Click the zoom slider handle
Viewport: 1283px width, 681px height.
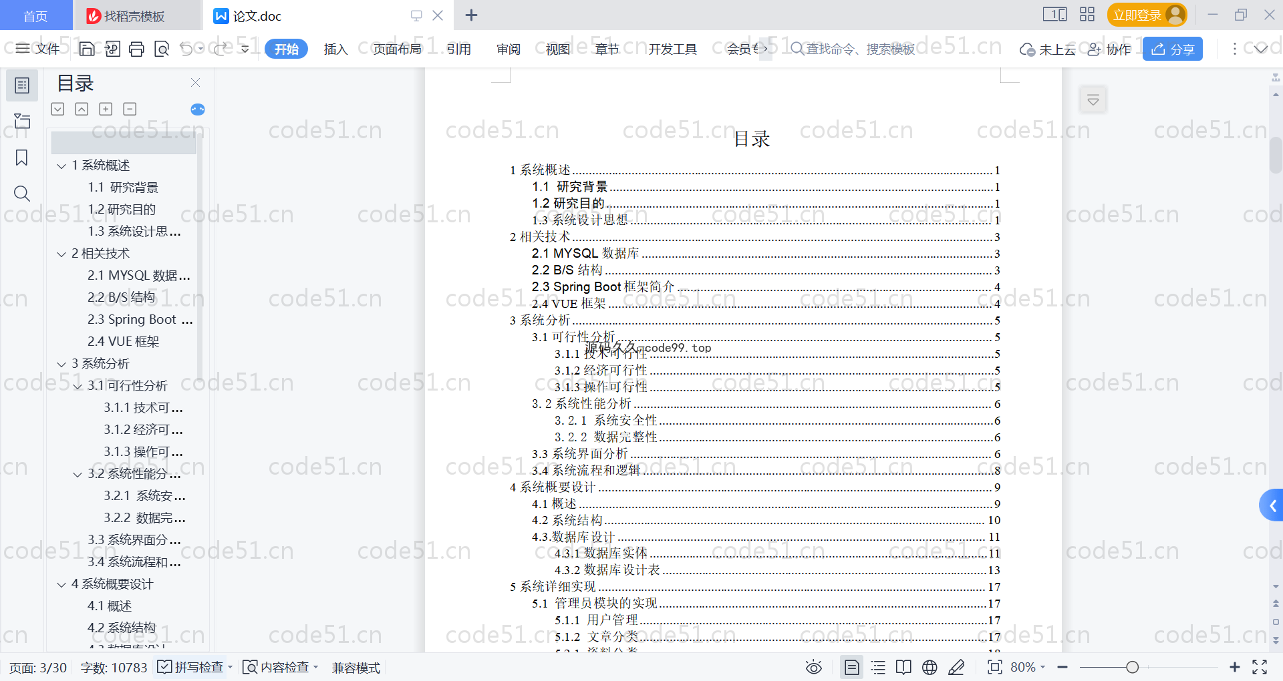click(1132, 667)
